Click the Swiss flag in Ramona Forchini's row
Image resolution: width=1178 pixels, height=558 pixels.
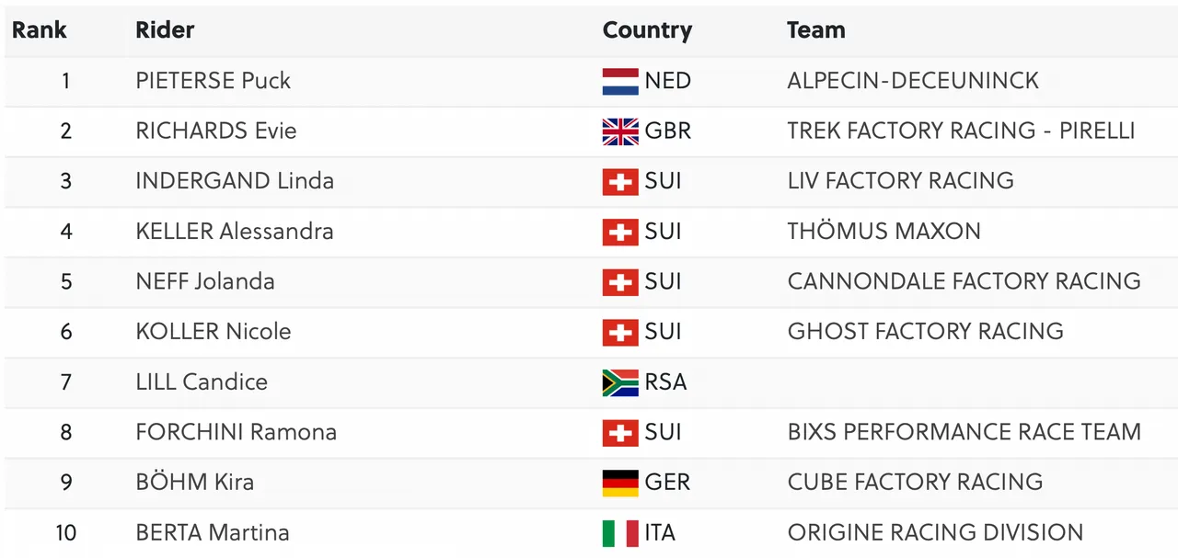click(x=620, y=432)
